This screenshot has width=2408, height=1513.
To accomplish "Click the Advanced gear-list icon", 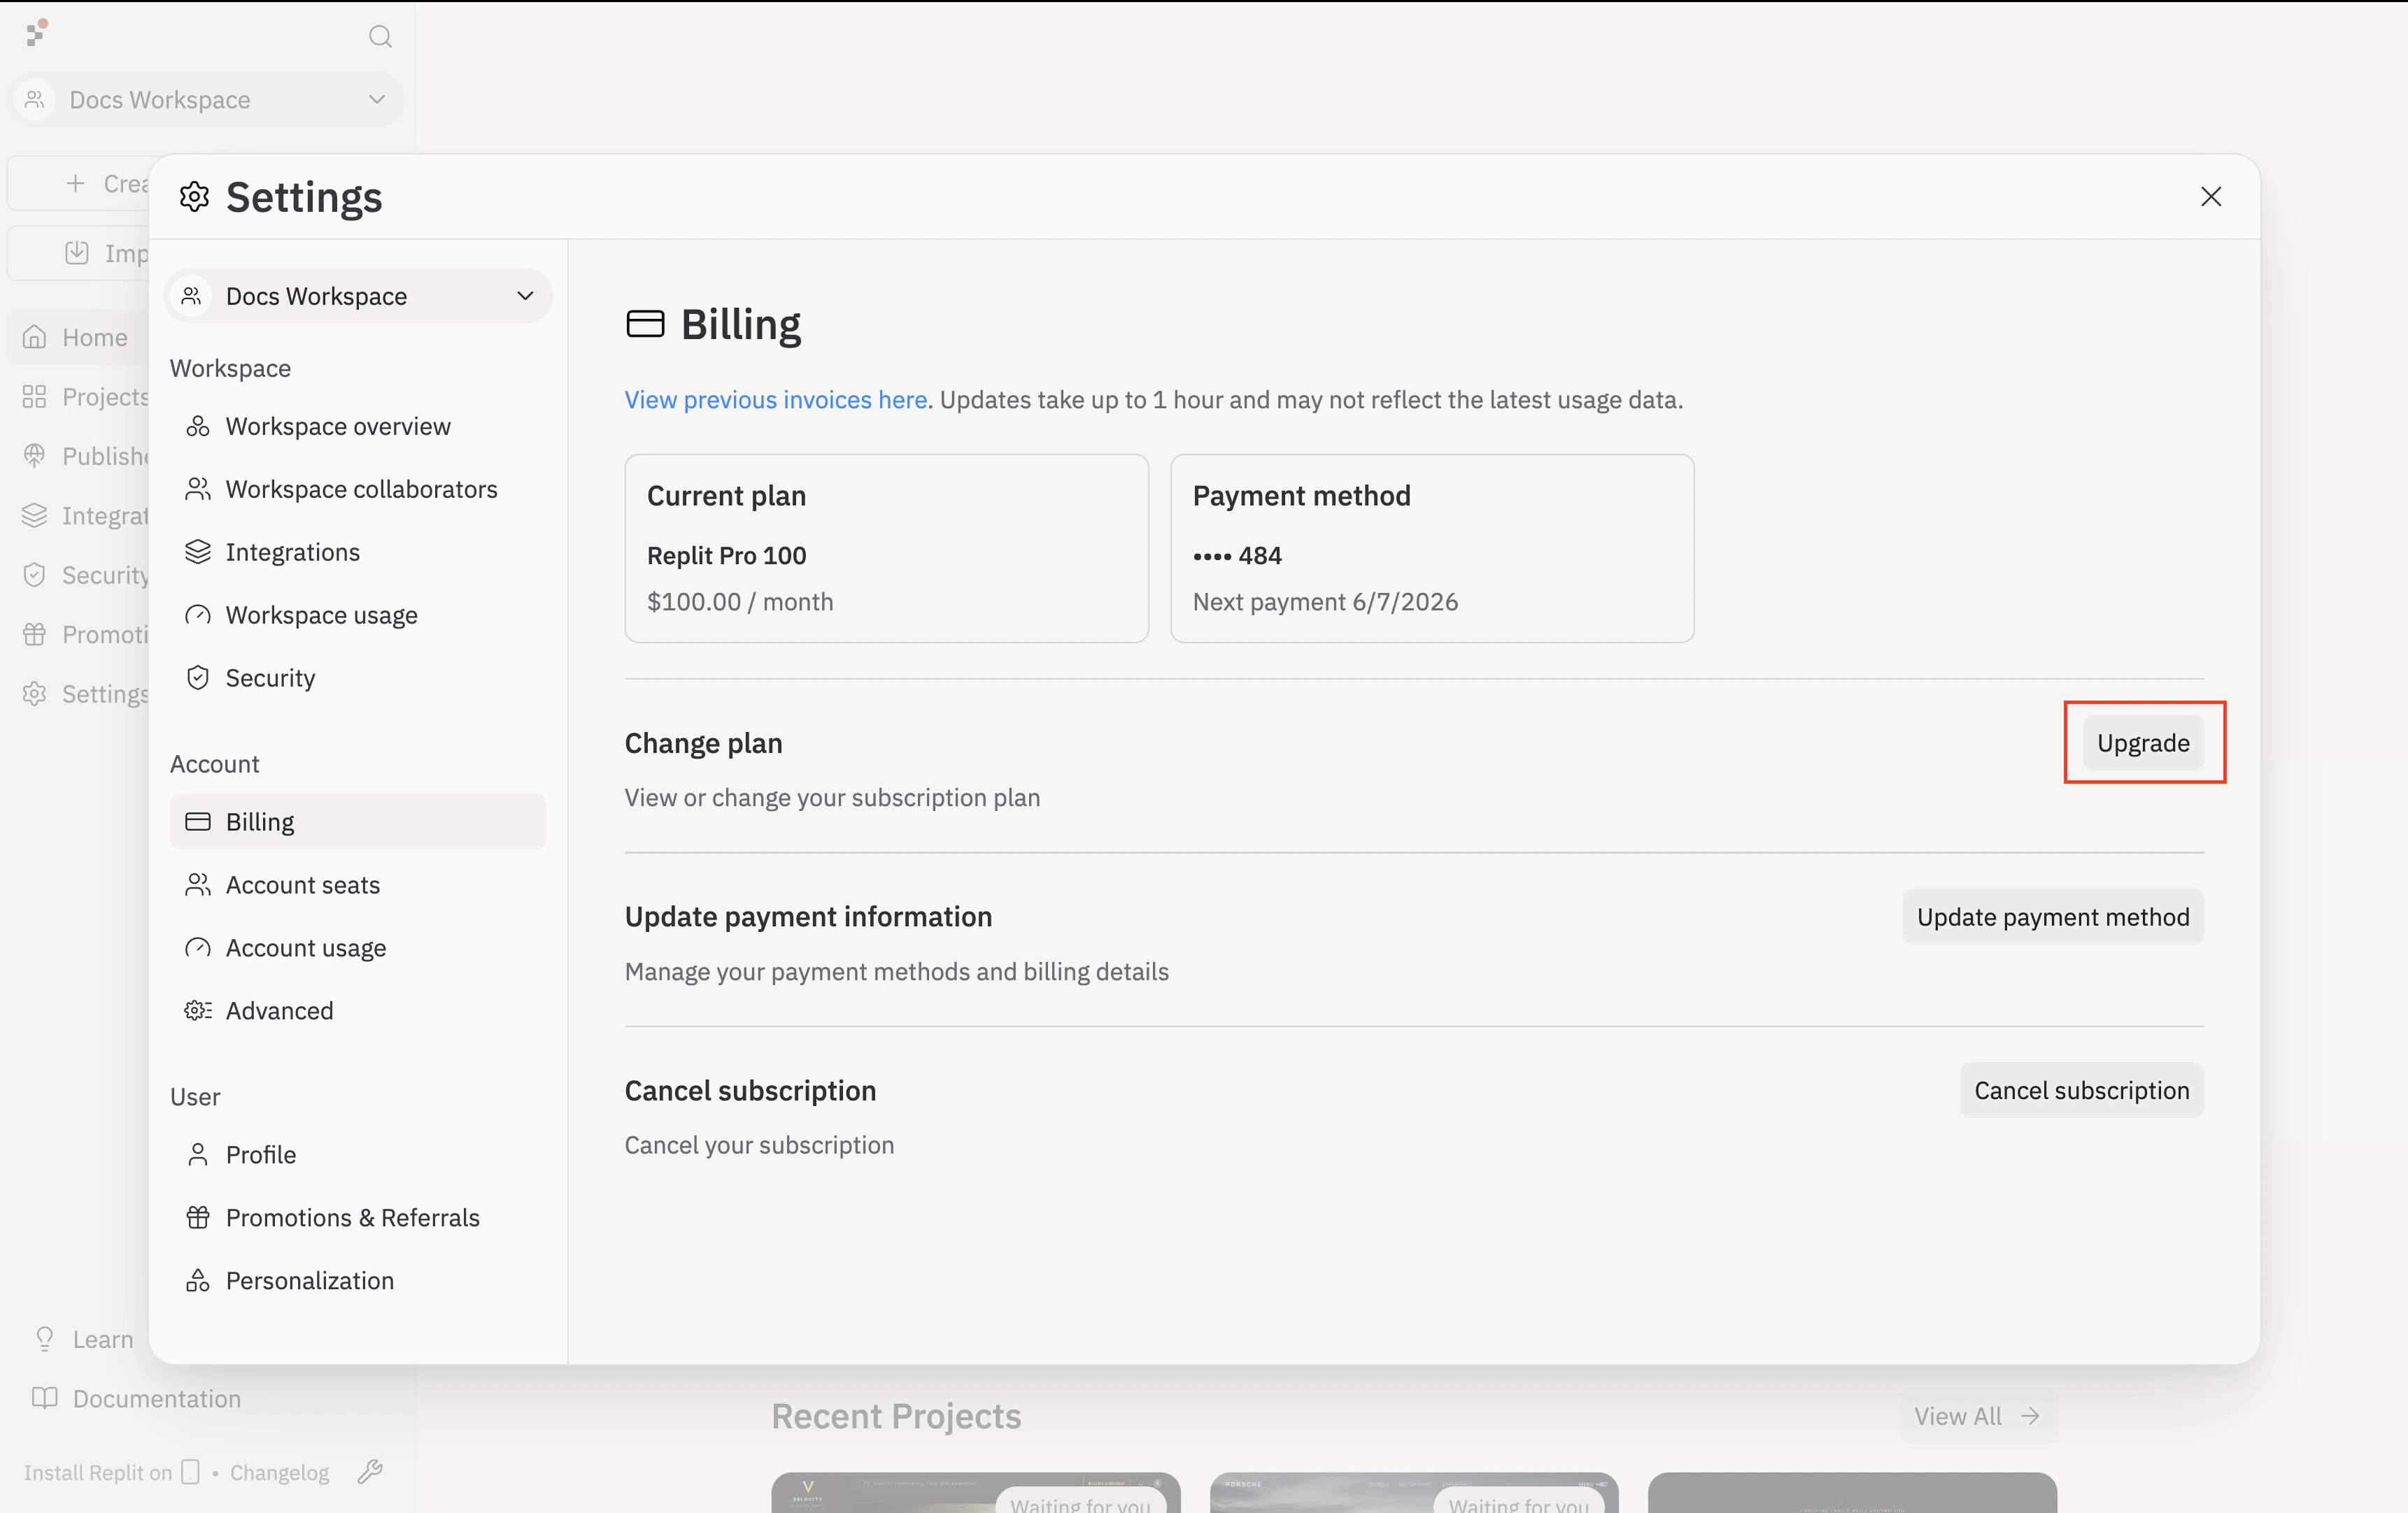I will click(198, 1011).
